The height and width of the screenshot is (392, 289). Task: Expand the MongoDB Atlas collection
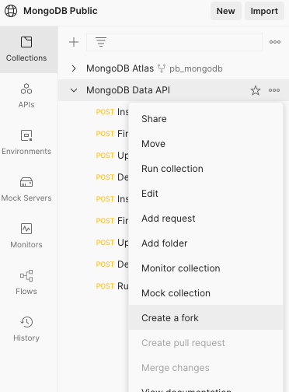[74, 68]
